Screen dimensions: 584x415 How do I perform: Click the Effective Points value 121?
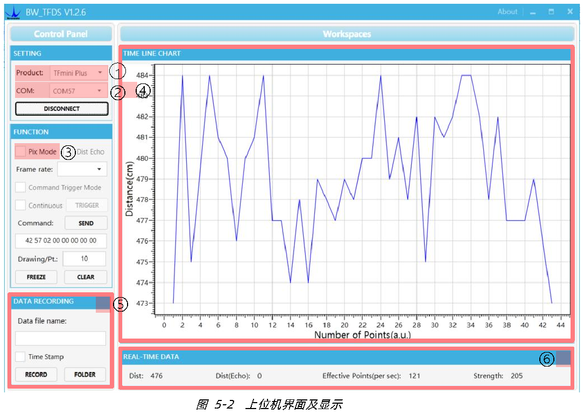(414, 376)
